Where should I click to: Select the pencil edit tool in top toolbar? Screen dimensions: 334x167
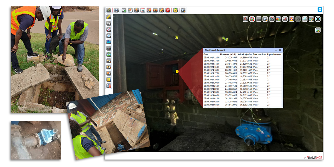coord(161,10)
